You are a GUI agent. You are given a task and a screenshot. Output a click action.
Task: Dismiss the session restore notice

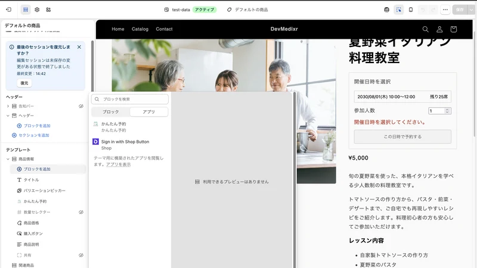(79, 47)
